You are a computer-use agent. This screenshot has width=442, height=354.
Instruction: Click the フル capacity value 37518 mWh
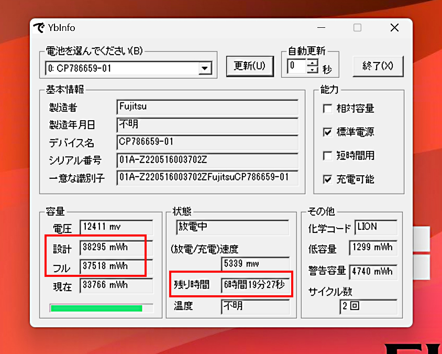116,266
